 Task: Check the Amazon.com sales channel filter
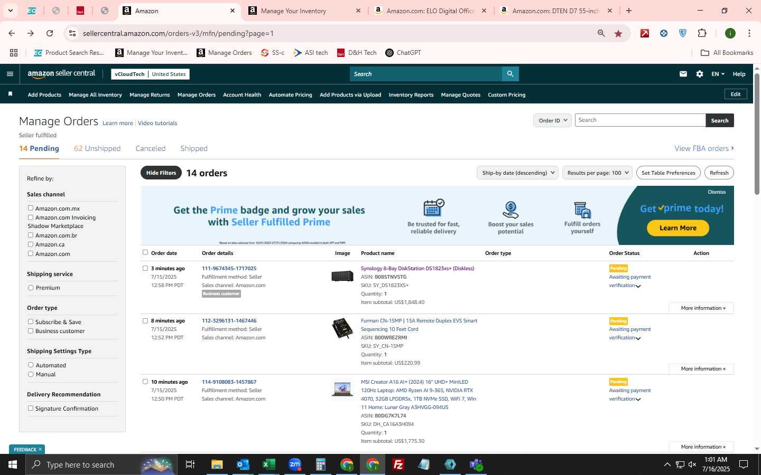click(x=31, y=253)
